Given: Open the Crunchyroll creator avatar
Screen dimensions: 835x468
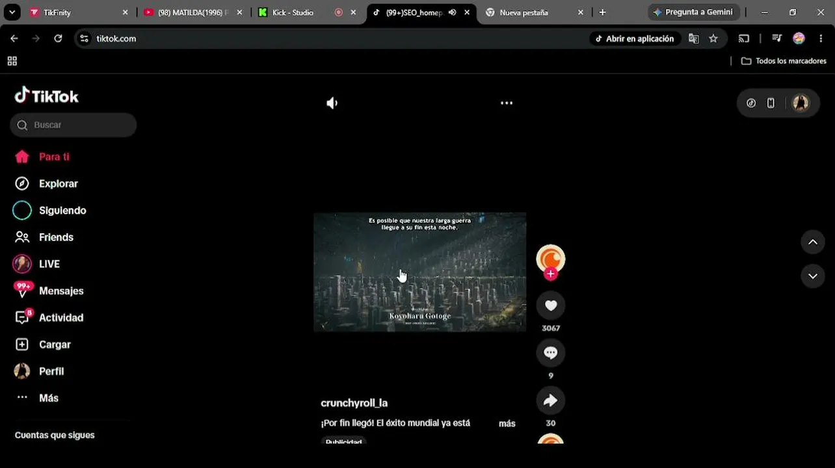Looking at the screenshot, I should (x=551, y=259).
